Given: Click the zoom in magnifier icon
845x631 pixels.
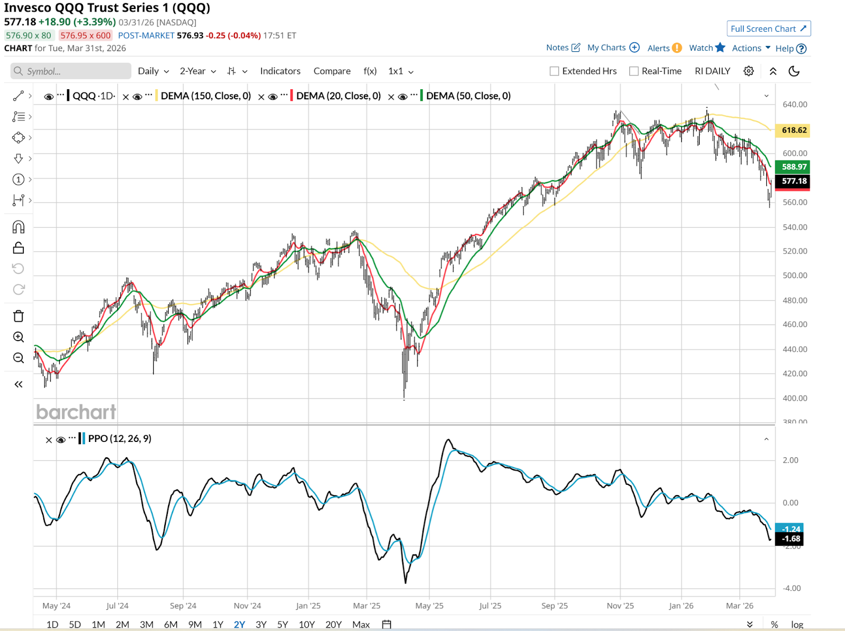Looking at the screenshot, I should (x=18, y=337).
